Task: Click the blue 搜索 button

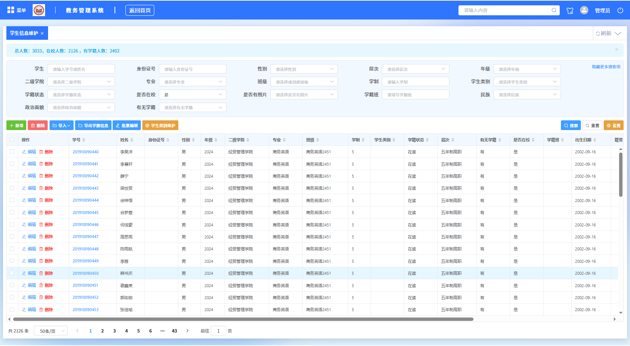Action: click(571, 126)
